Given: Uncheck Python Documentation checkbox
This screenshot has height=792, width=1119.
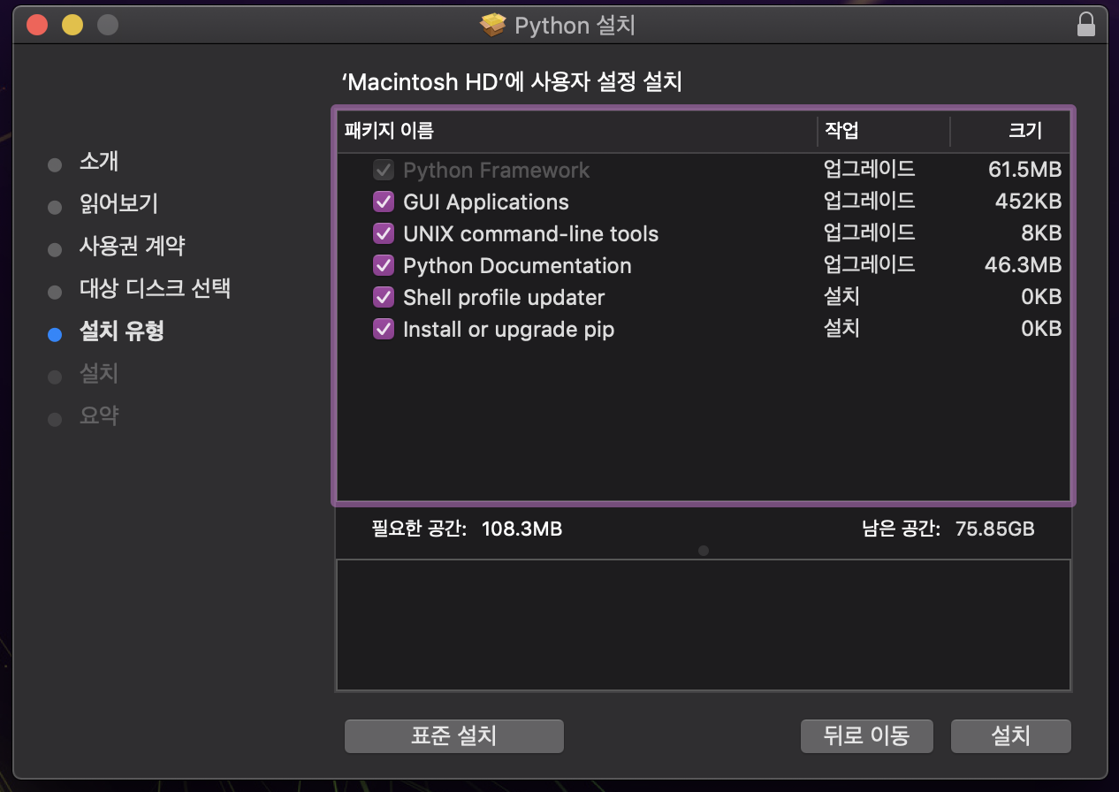Looking at the screenshot, I should tap(384, 265).
